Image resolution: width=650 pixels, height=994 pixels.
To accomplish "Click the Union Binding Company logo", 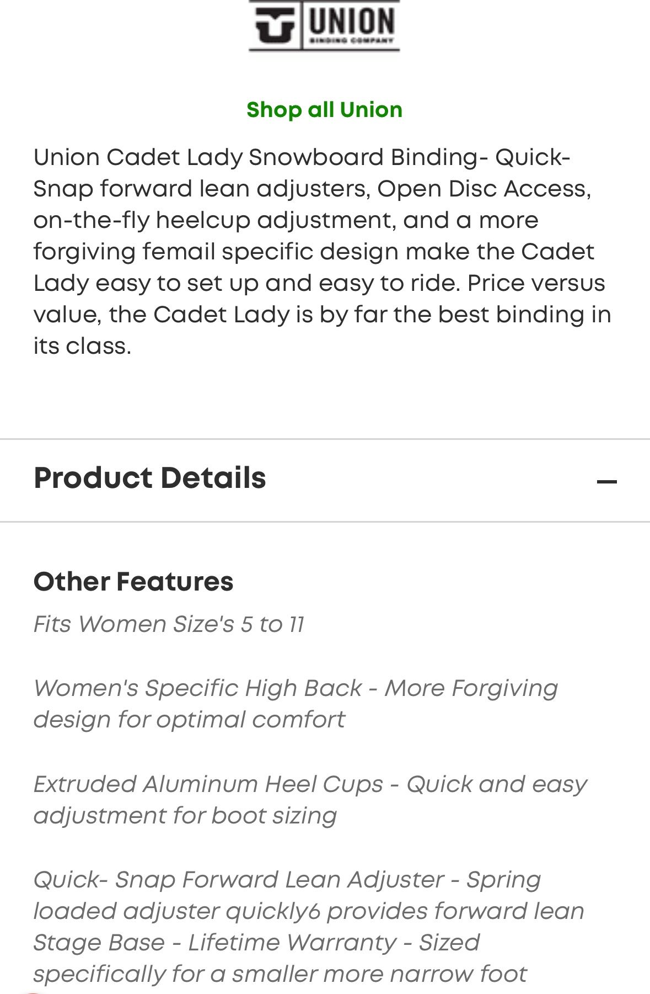I will click(x=324, y=25).
